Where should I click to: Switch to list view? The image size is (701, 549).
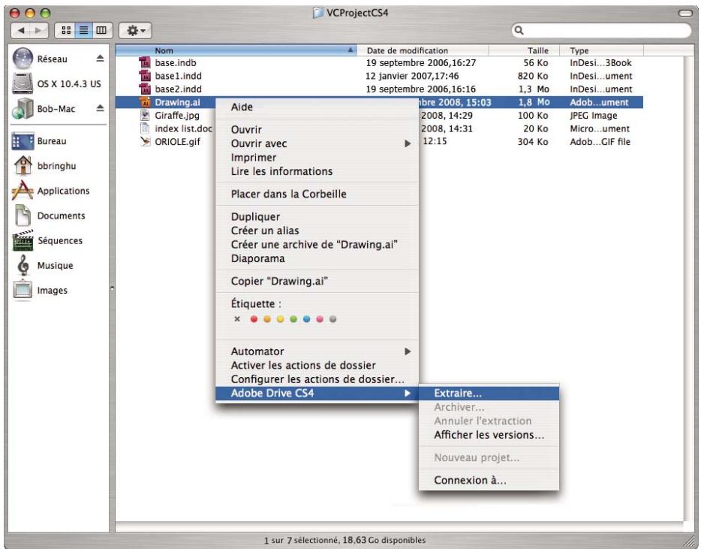83,31
